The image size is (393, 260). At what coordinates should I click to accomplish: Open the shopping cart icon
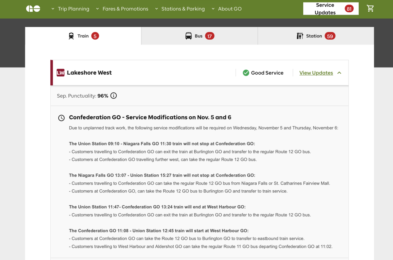coord(370,9)
